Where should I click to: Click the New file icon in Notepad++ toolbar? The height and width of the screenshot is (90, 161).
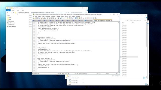pos(33,18)
